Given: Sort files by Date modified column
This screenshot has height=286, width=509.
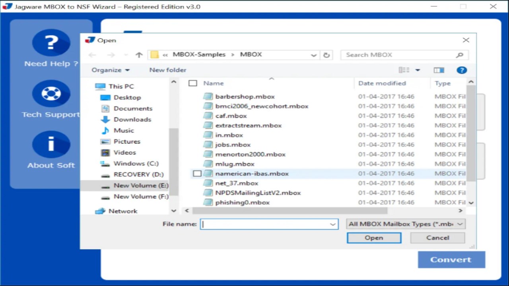Looking at the screenshot, I should tap(382, 83).
